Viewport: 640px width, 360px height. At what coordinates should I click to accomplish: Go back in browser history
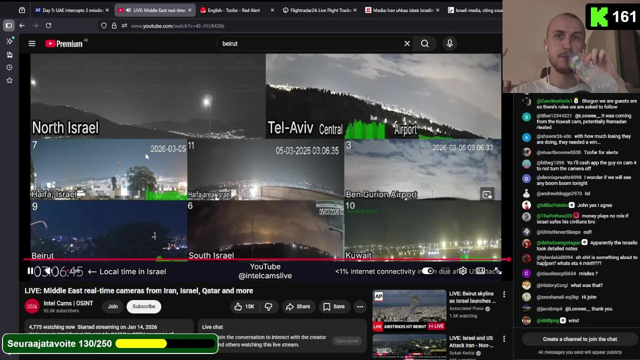[x=22, y=25]
